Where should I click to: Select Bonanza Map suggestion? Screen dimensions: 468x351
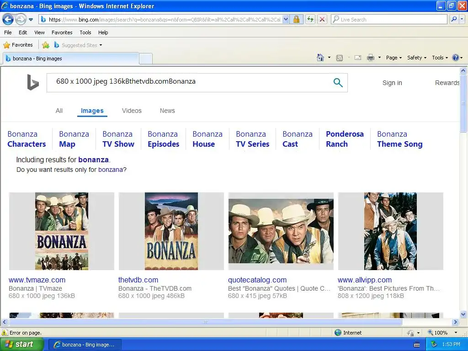point(74,139)
